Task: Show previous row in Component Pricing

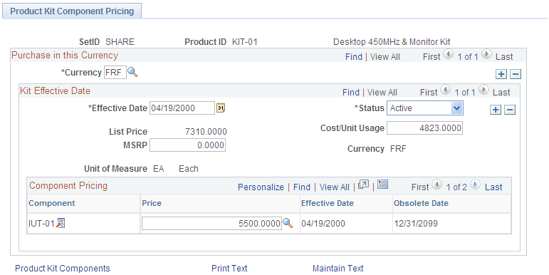Action: [436, 185]
